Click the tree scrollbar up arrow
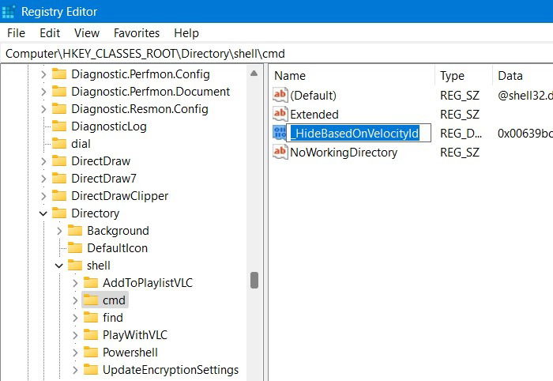 coord(254,74)
